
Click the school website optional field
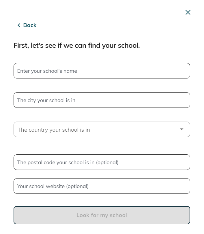102,186
